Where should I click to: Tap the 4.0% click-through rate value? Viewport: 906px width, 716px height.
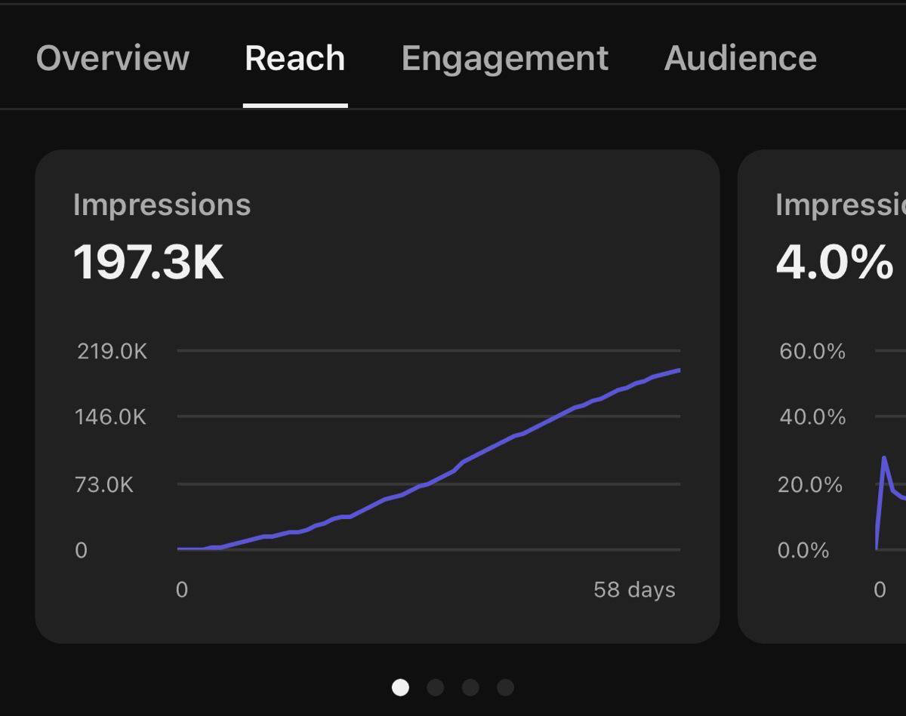[834, 263]
